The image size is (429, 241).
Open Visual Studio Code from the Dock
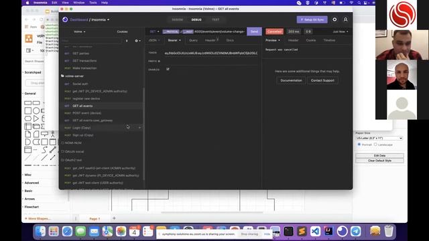(315, 232)
